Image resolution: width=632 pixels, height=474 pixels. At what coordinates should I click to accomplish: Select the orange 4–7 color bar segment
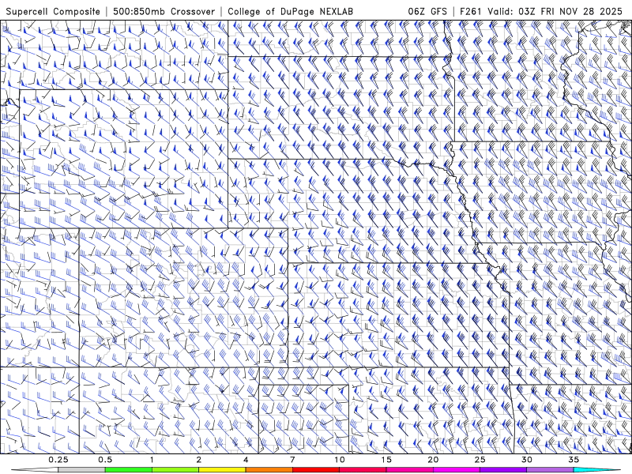coord(269,470)
